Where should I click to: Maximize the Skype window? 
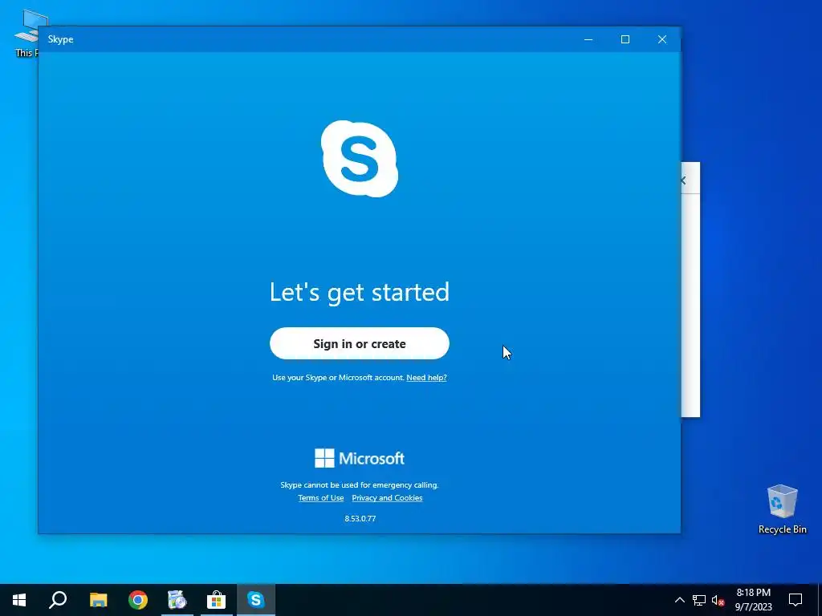pyautogui.click(x=625, y=39)
